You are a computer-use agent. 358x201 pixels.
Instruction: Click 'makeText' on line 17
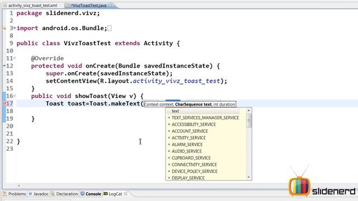pyautogui.click(x=125, y=103)
